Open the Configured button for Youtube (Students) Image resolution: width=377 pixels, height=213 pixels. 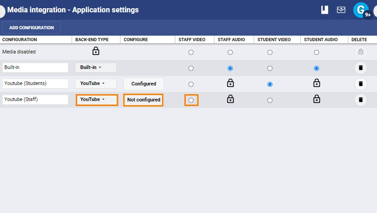pos(143,84)
